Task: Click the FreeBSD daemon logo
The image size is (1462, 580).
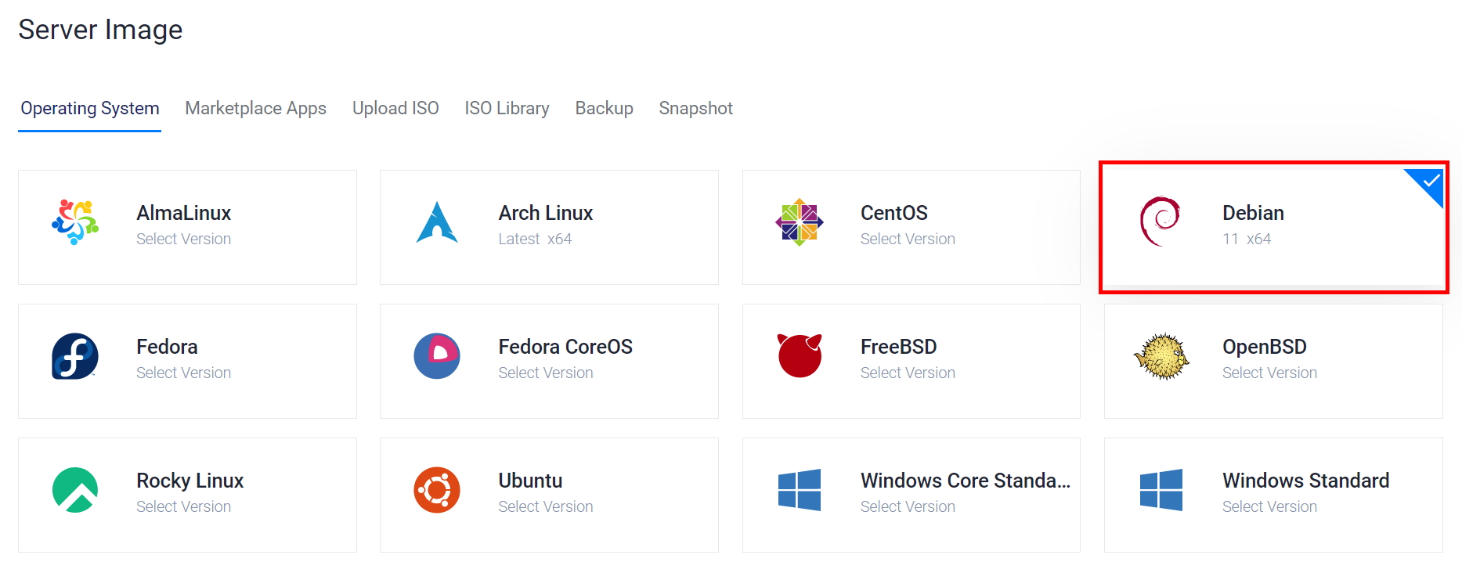Action: [800, 355]
